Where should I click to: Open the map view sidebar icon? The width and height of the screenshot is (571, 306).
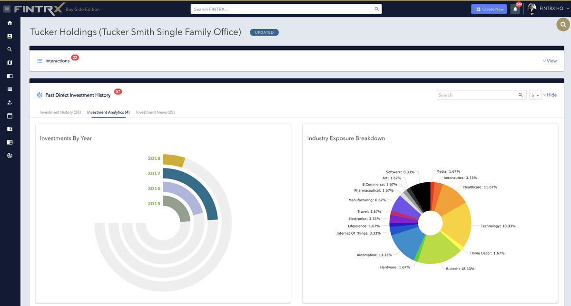(10, 63)
